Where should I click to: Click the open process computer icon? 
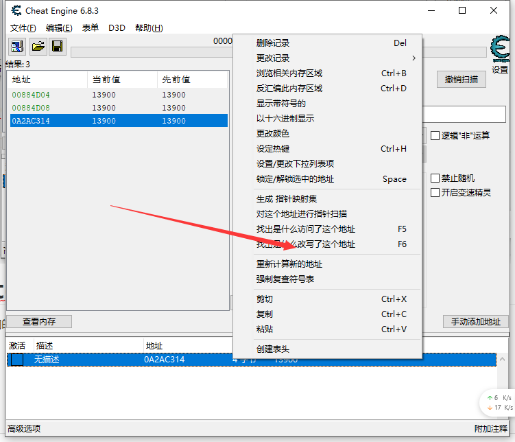coord(16,47)
